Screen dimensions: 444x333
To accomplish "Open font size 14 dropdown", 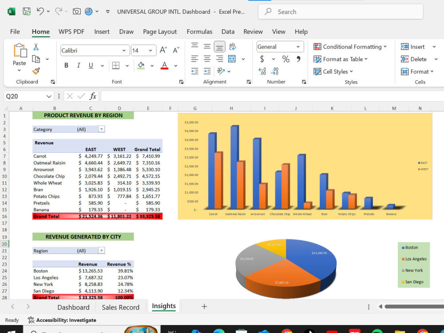I will pos(151,51).
